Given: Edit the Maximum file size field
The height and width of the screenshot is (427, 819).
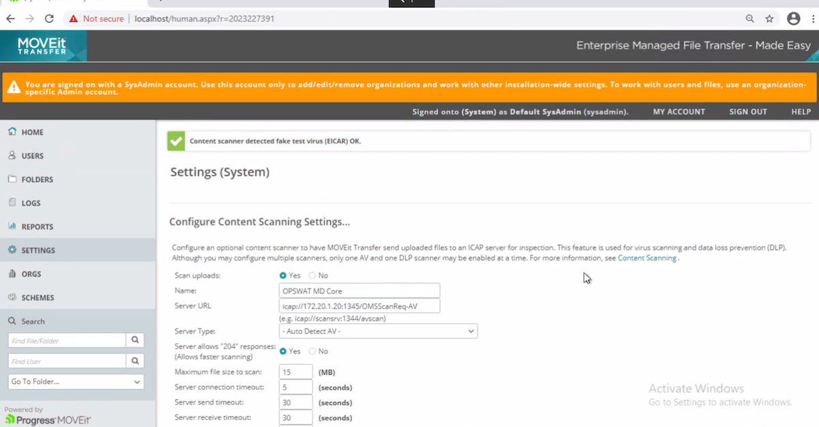Looking at the screenshot, I should point(296,372).
